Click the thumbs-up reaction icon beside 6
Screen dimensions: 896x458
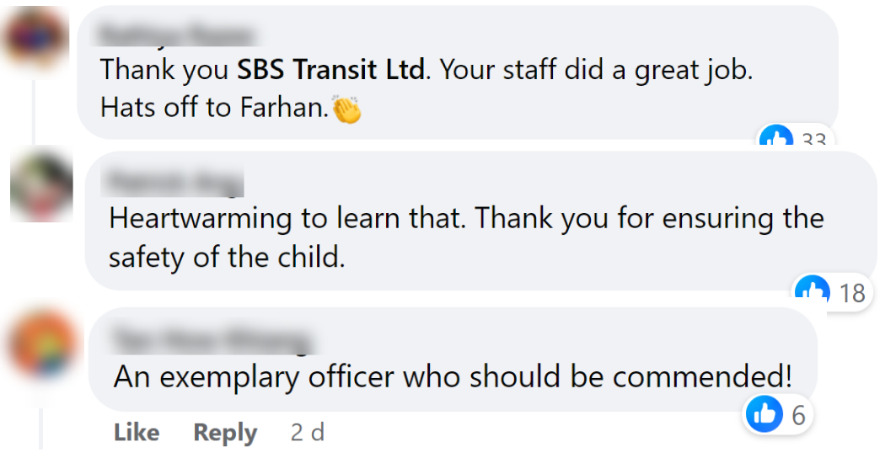[765, 413]
